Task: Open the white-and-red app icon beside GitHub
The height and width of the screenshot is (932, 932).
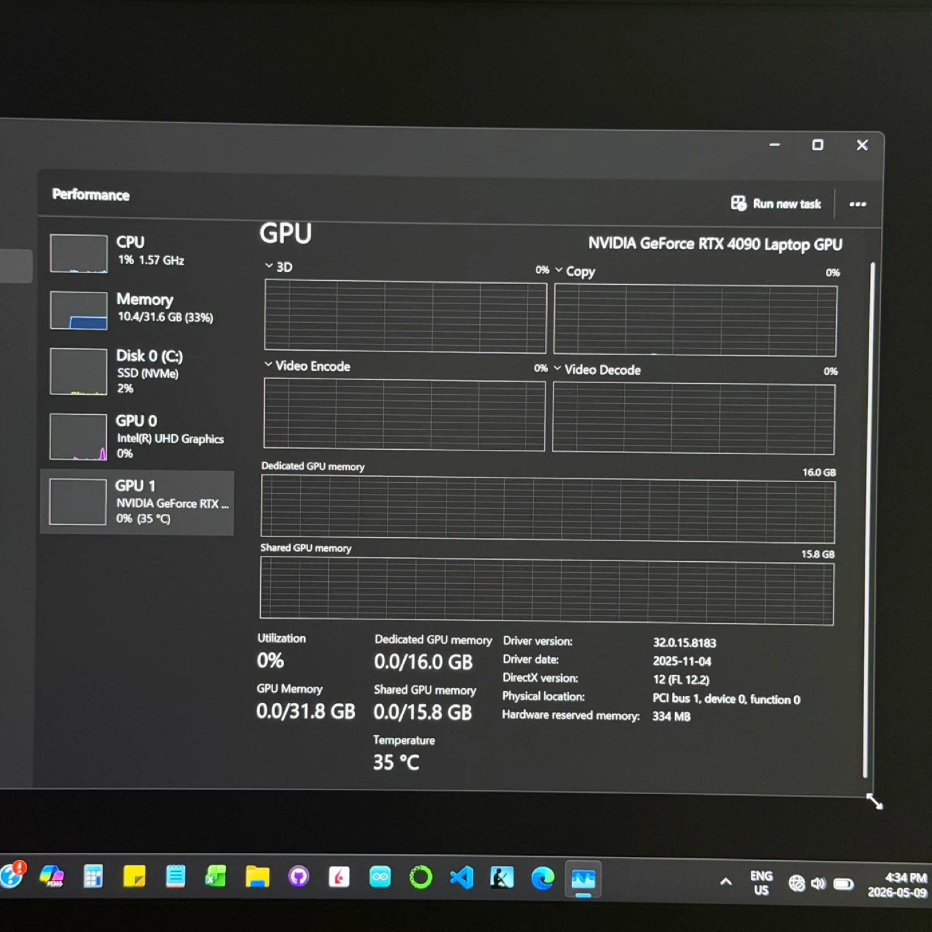Action: tap(339, 878)
